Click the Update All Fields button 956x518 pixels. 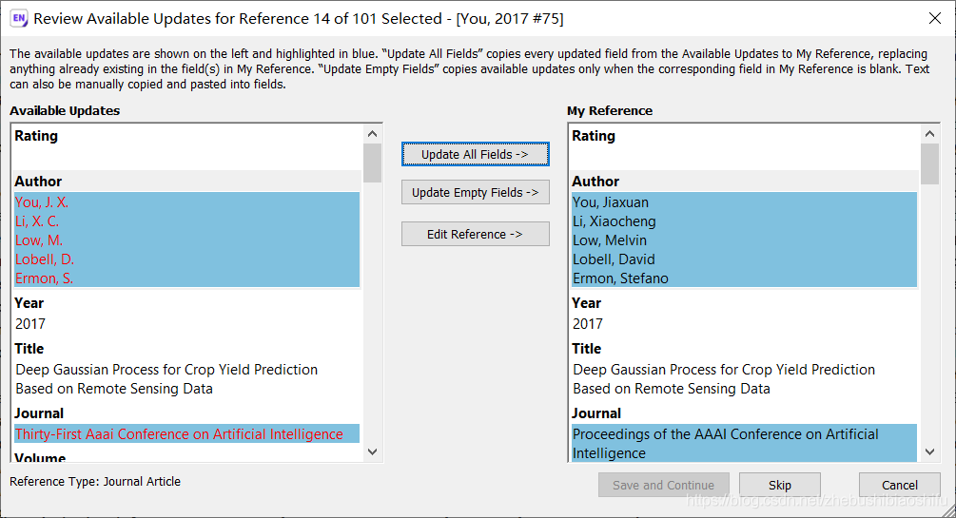[475, 154]
